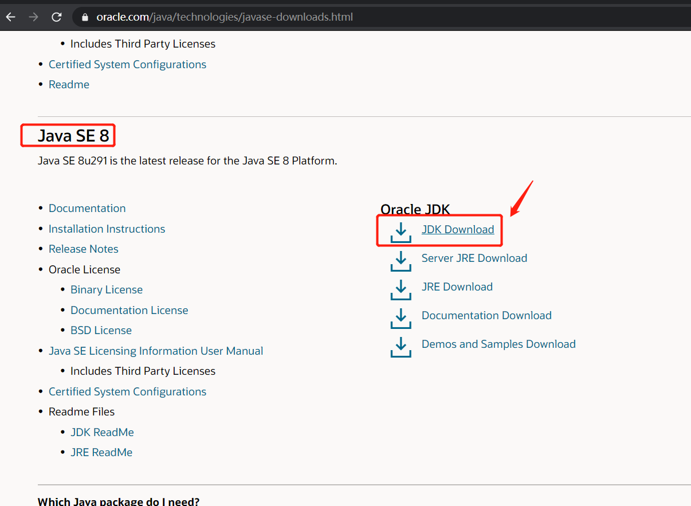The image size is (691, 506).
Task: Click 'Includes Third Party Licenses' under Licensing Manual
Action: [143, 371]
